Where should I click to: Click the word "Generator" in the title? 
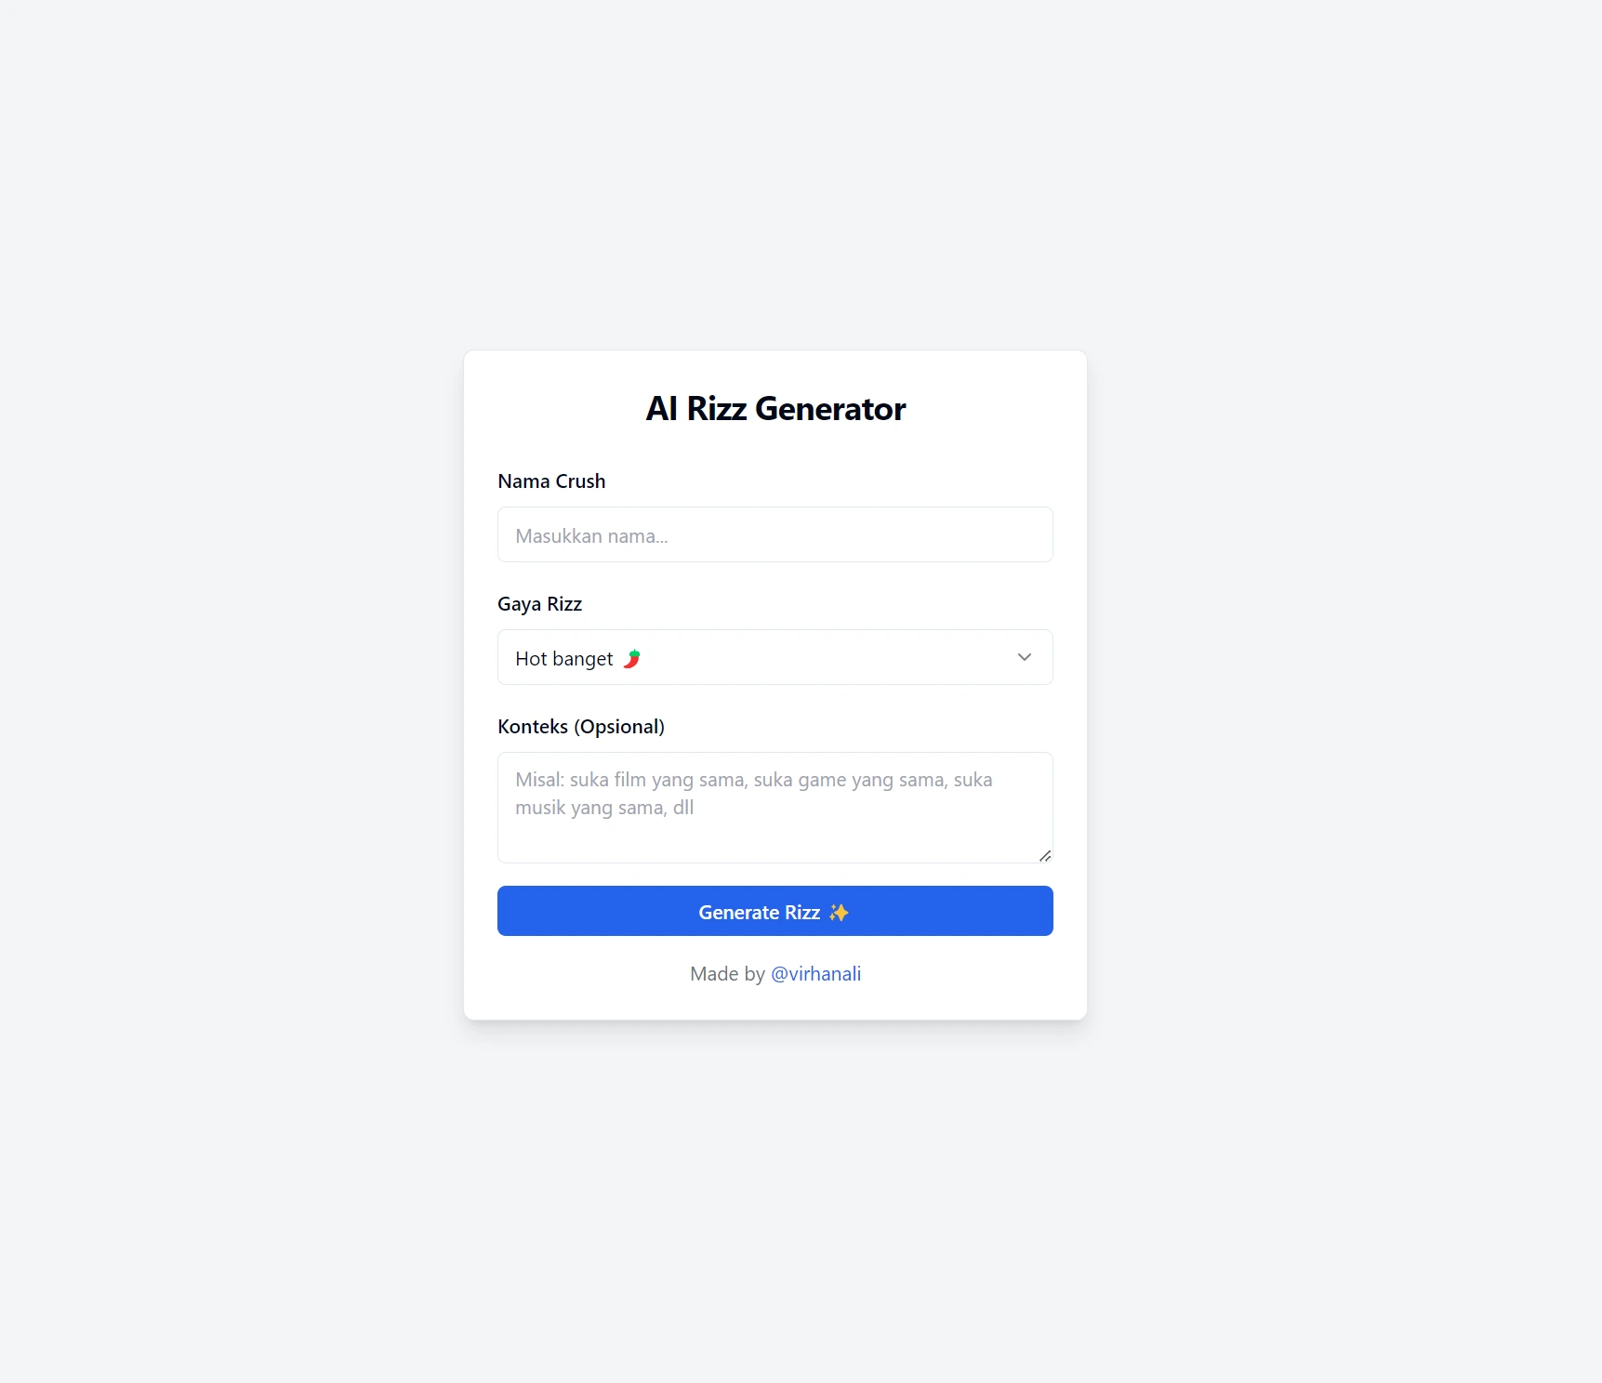829,409
